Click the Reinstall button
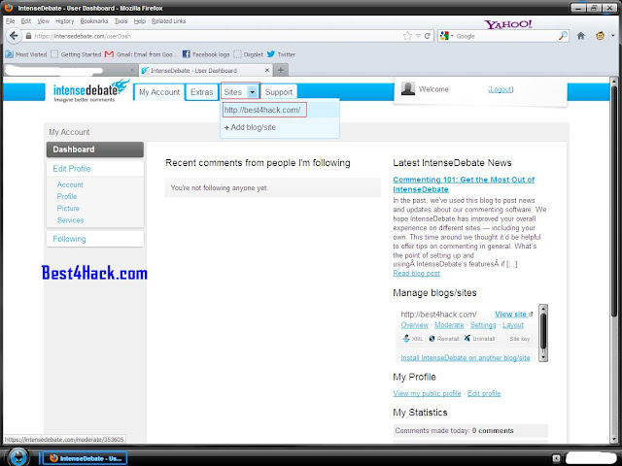 pyautogui.click(x=444, y=339)
